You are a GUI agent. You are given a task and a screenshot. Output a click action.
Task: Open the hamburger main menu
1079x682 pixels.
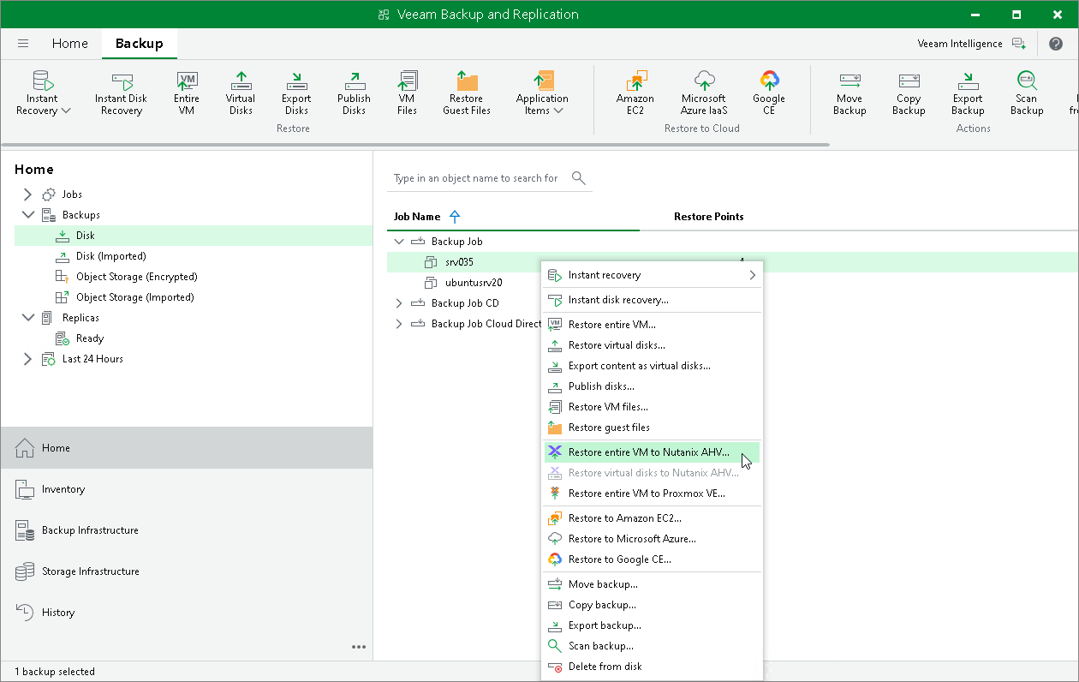[23, 44]
